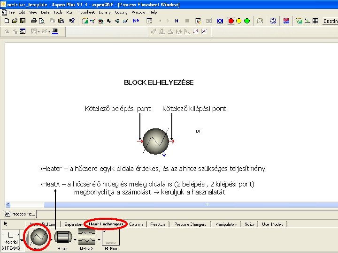Click the horizontal scrollbar thumb
Screen dimensions: 338x253
tap(191, 205)
